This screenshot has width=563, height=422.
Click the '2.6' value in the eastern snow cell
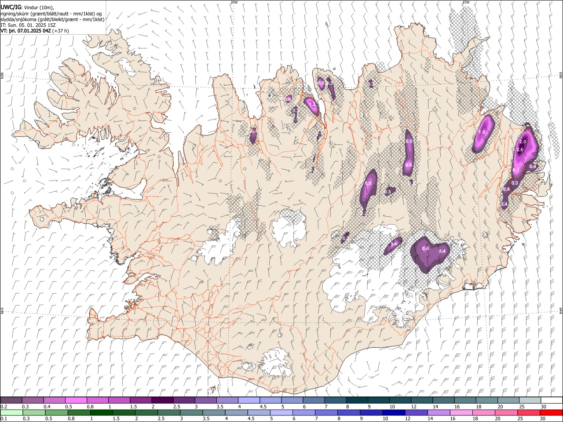(x=520, y=150)
